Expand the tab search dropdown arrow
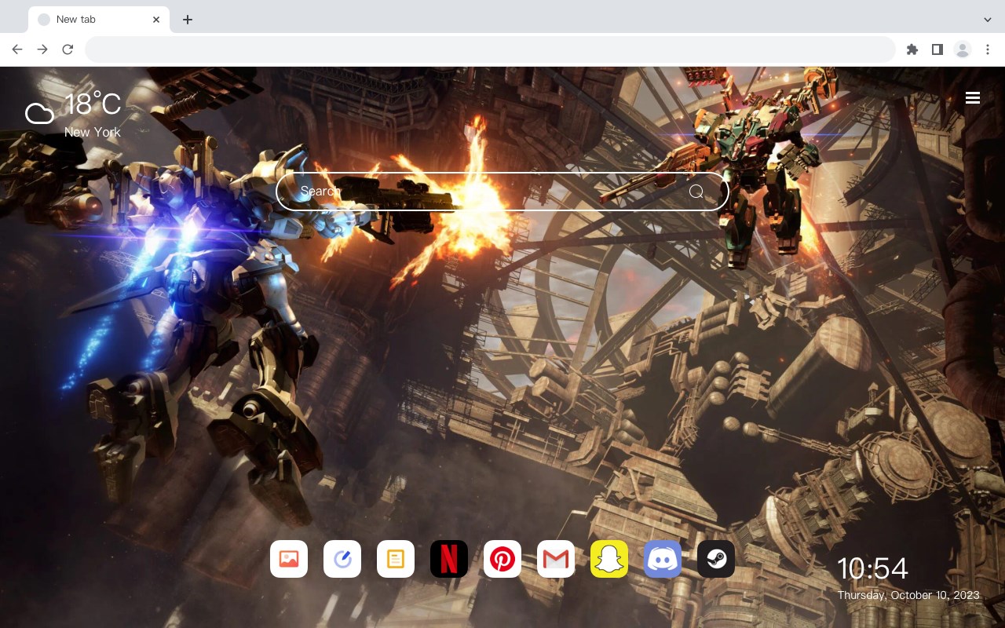 [988, 20]
